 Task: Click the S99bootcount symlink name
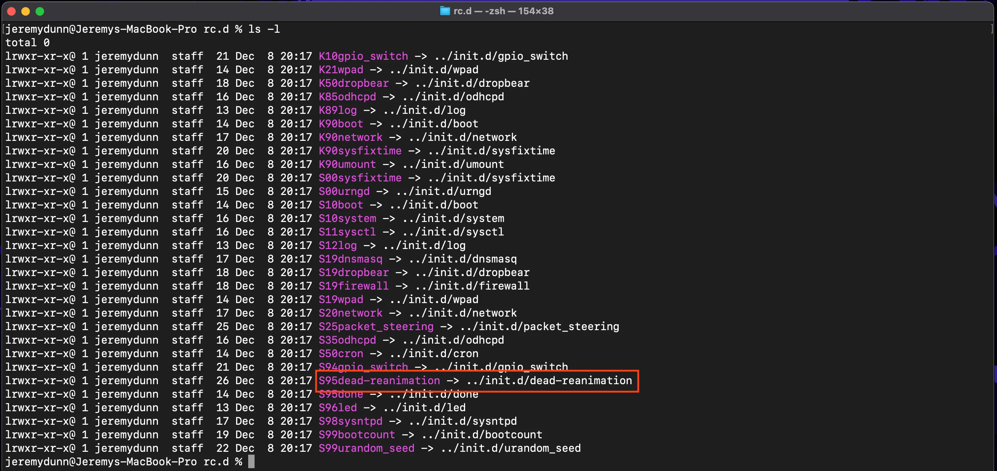pyautogui.click(x=357, y=435)
